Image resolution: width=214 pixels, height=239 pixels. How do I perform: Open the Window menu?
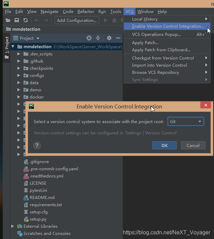click(x=145, y=12)
